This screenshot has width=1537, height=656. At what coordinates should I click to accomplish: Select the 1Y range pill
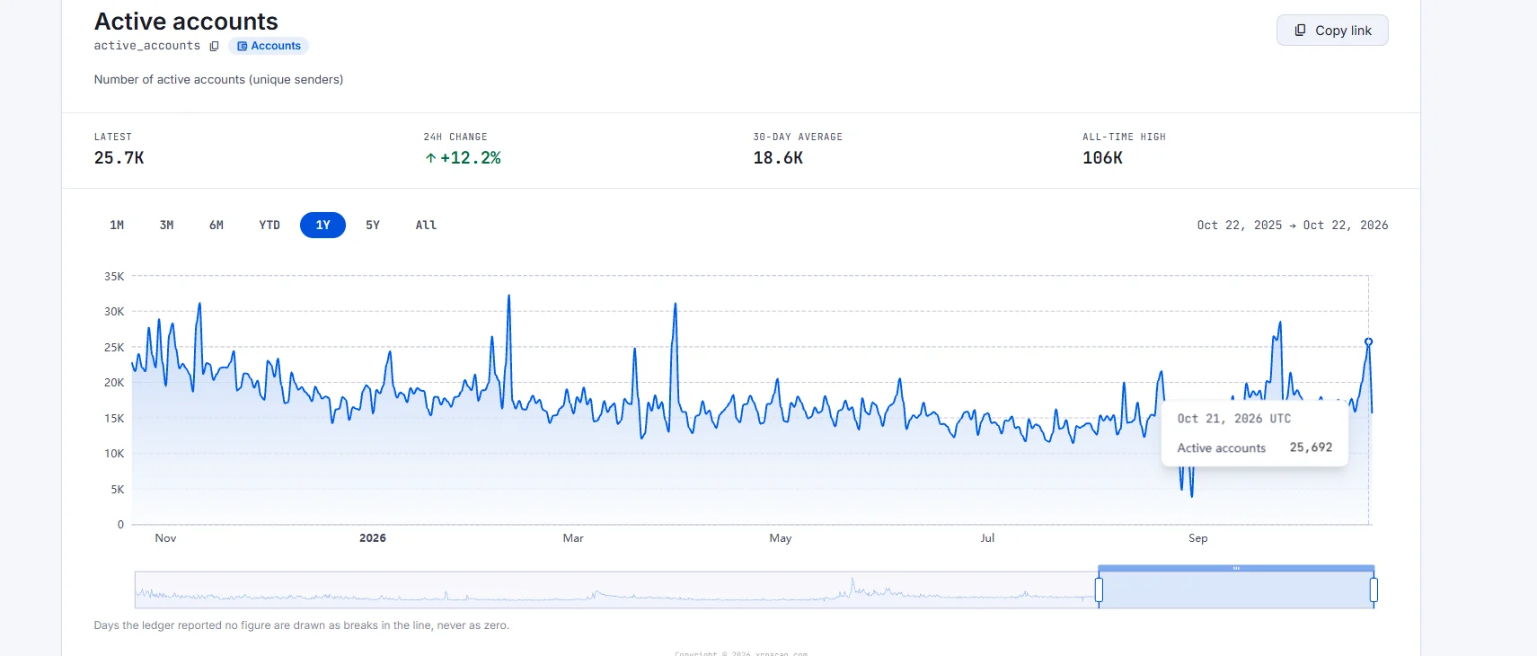point(322,225)
